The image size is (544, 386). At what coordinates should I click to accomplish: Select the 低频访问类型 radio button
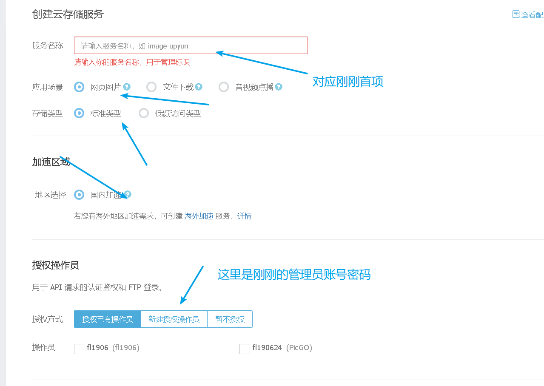tap(144, 113)
